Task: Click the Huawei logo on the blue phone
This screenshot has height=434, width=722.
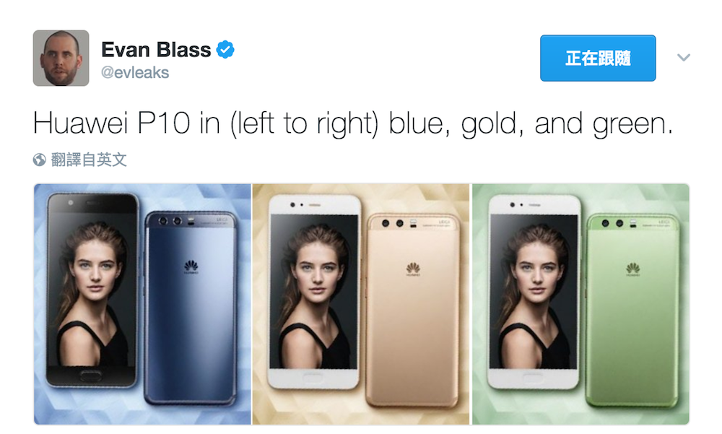Action: pos(191,266)
